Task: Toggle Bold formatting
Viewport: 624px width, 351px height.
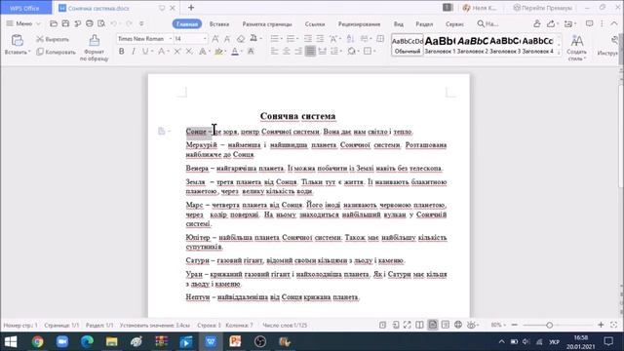Action: (121, 52)
